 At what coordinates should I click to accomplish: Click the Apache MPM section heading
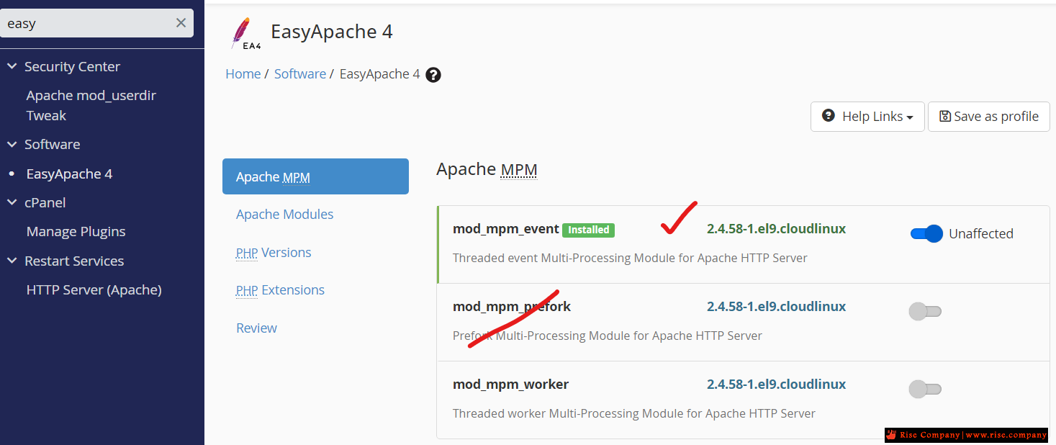487,169
